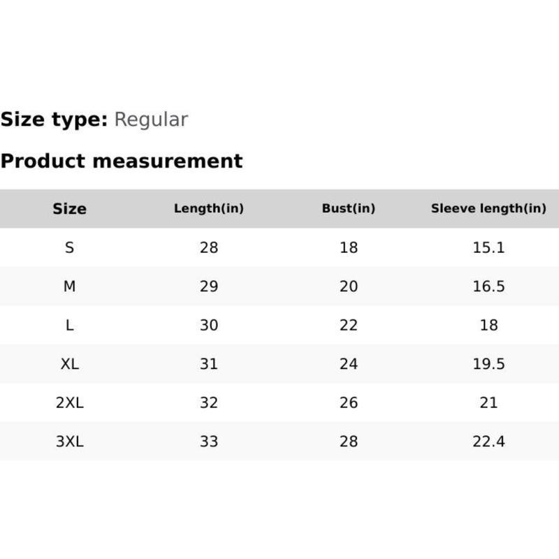Select the 3XL size row label
Image resolution: width=559 pixels, height=559 pixels.
pos(69,442)
